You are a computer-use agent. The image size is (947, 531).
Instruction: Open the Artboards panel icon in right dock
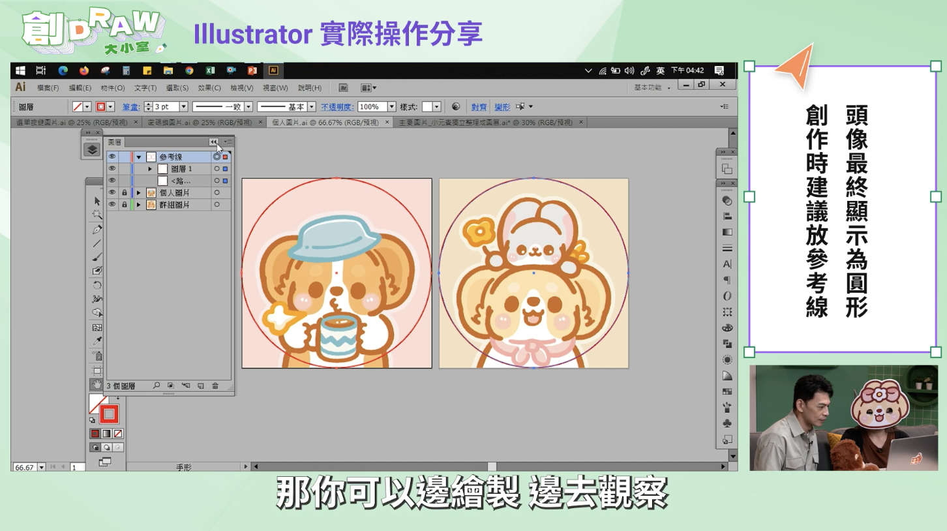[x=727, y=169]
